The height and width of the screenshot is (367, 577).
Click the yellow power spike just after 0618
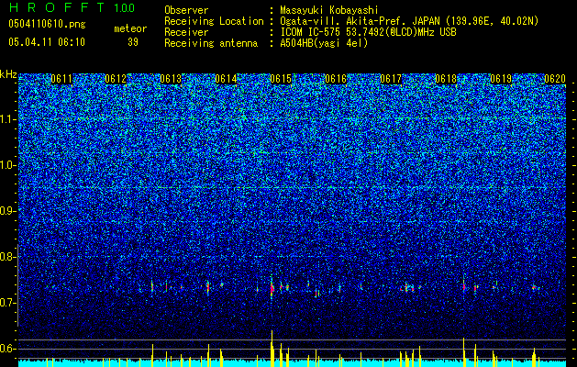(463, 352)
